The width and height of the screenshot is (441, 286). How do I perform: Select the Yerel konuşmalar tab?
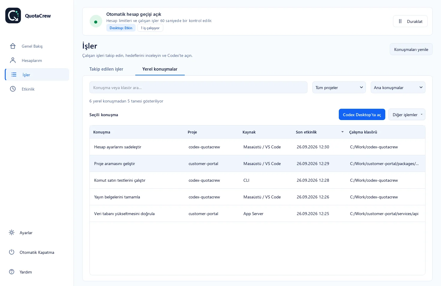tap(160, 69)
